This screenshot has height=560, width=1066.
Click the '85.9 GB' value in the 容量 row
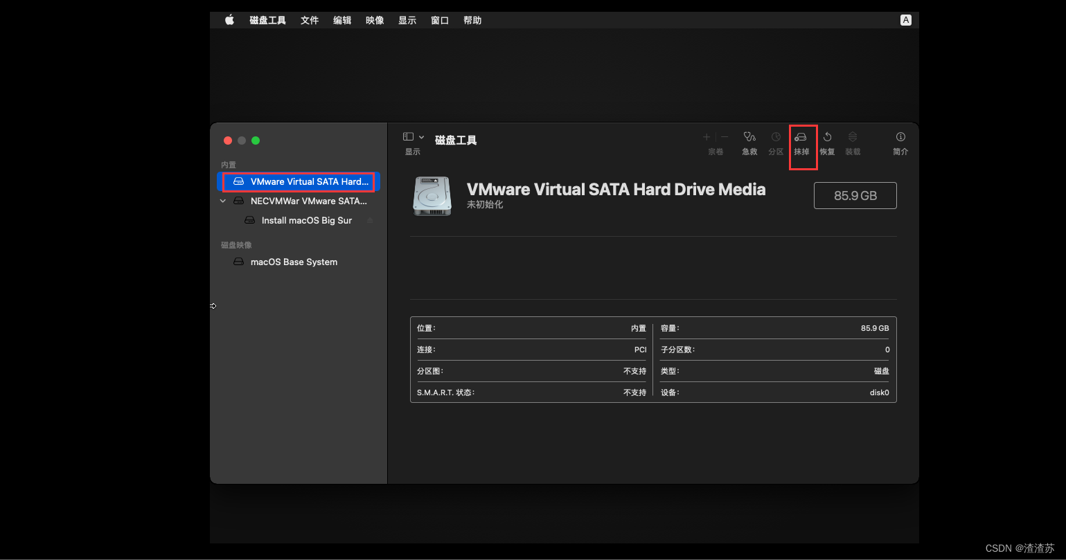[x=875, y=328]
